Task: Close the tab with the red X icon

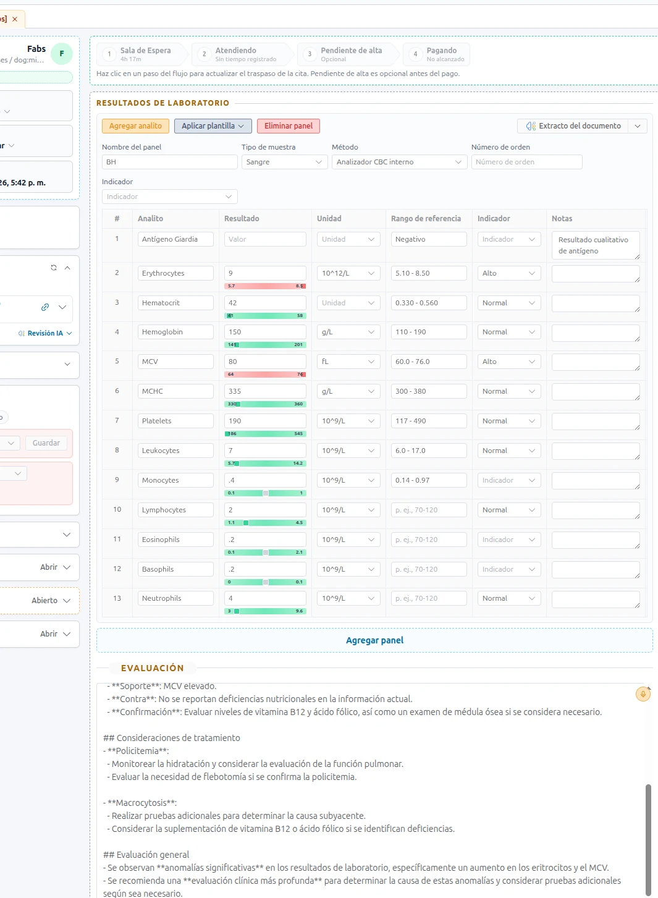Action: [15, 19]
